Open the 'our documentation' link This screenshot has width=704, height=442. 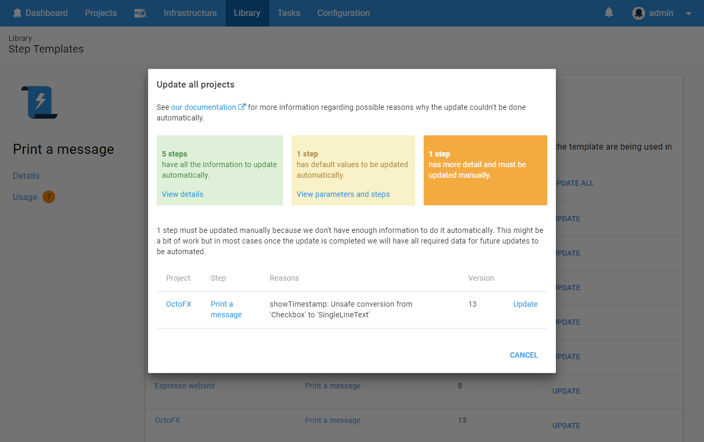pyautogui.click(x=204, y=107)
